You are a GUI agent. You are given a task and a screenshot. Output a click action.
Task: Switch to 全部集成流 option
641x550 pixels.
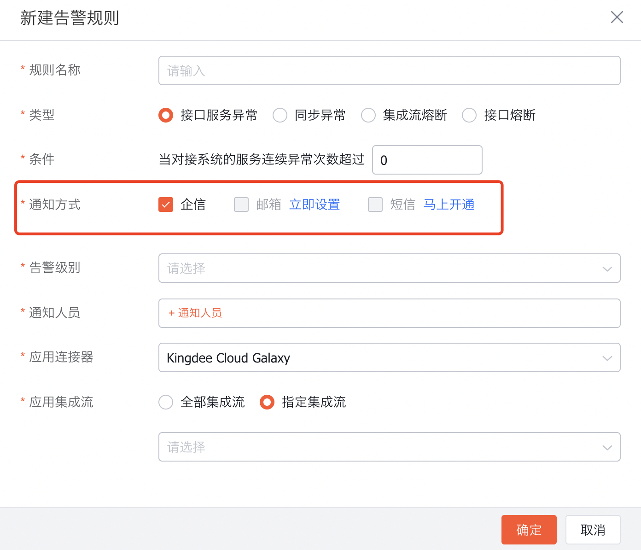166,402
